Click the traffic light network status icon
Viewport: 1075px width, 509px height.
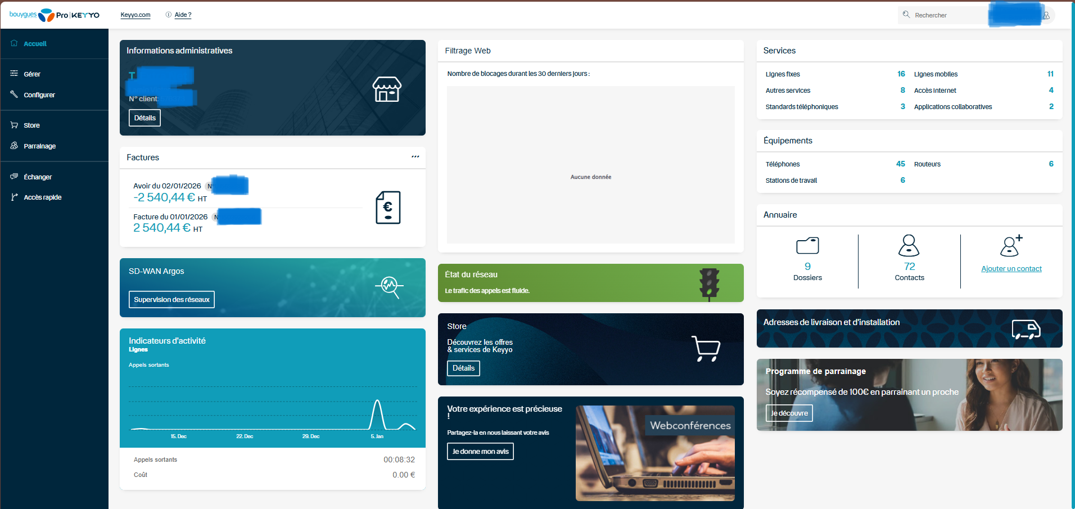(709, 283)
